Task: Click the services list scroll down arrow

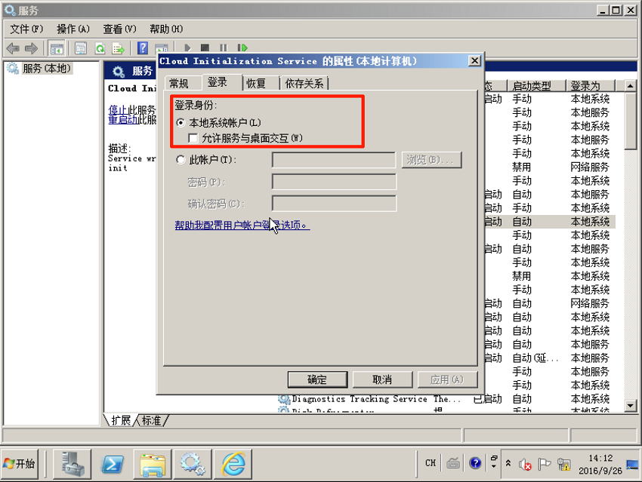Action: (x=631, y=406)
